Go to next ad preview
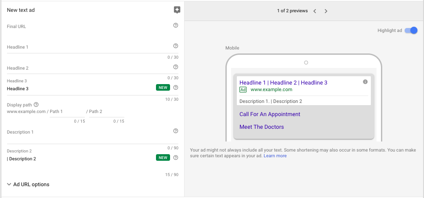The height and width of the screenshot is (198, 424). click(x=326, y=11)
